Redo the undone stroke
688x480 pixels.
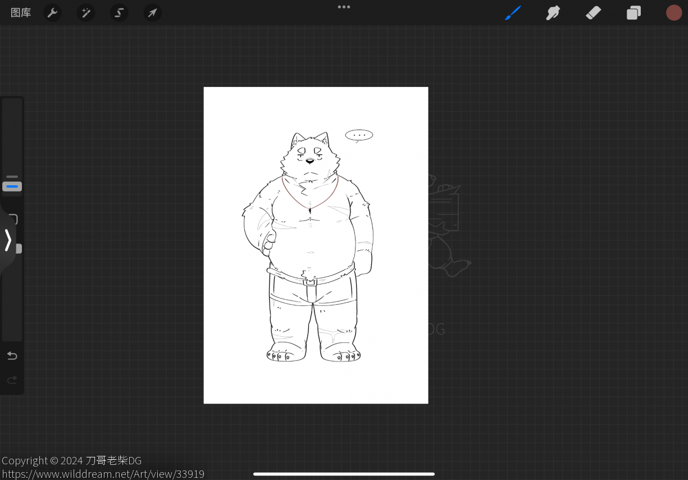pyautogui.click(x=12, y=380)
